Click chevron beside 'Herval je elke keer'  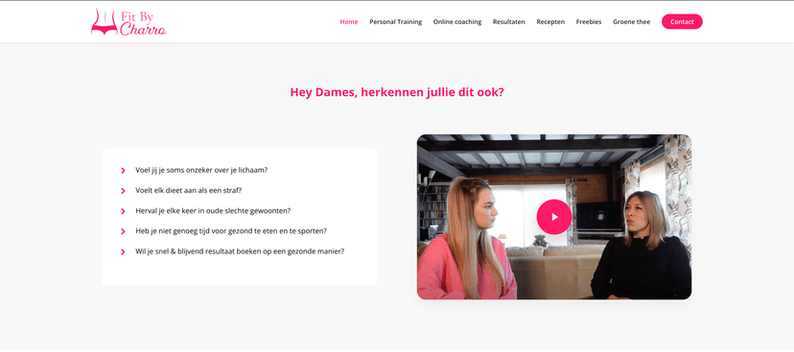click(123, 211)
